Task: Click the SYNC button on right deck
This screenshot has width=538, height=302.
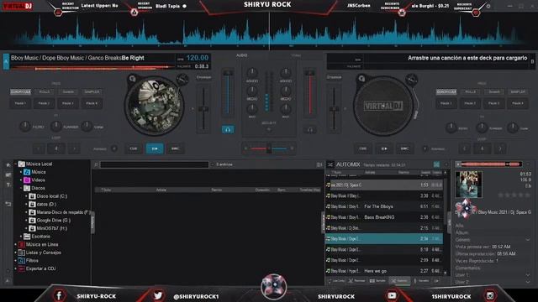Action: tap(404, 148)
